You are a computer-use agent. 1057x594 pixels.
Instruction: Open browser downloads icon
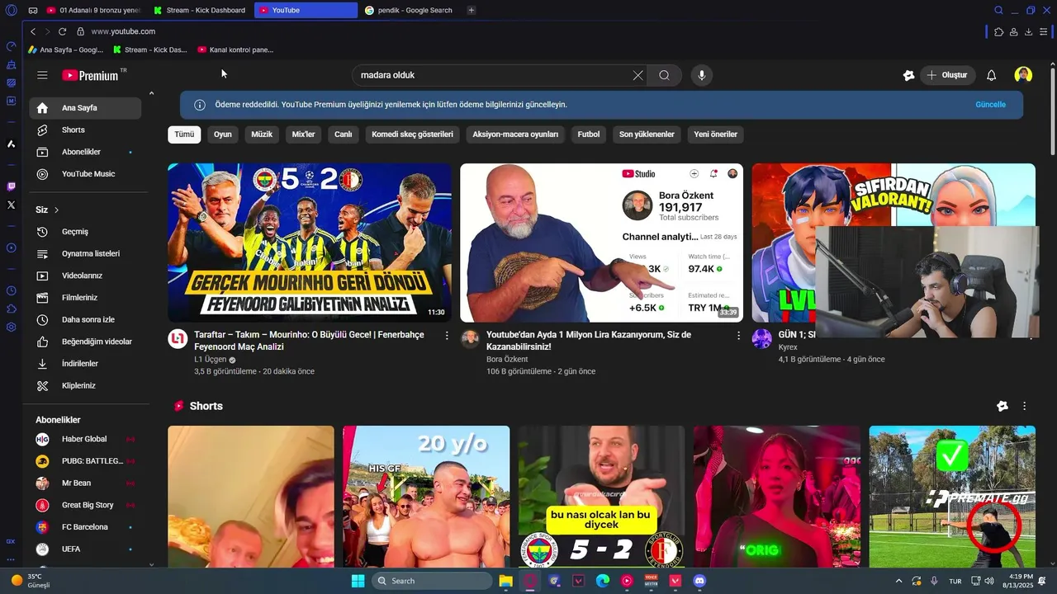[x=1029, y=31]
